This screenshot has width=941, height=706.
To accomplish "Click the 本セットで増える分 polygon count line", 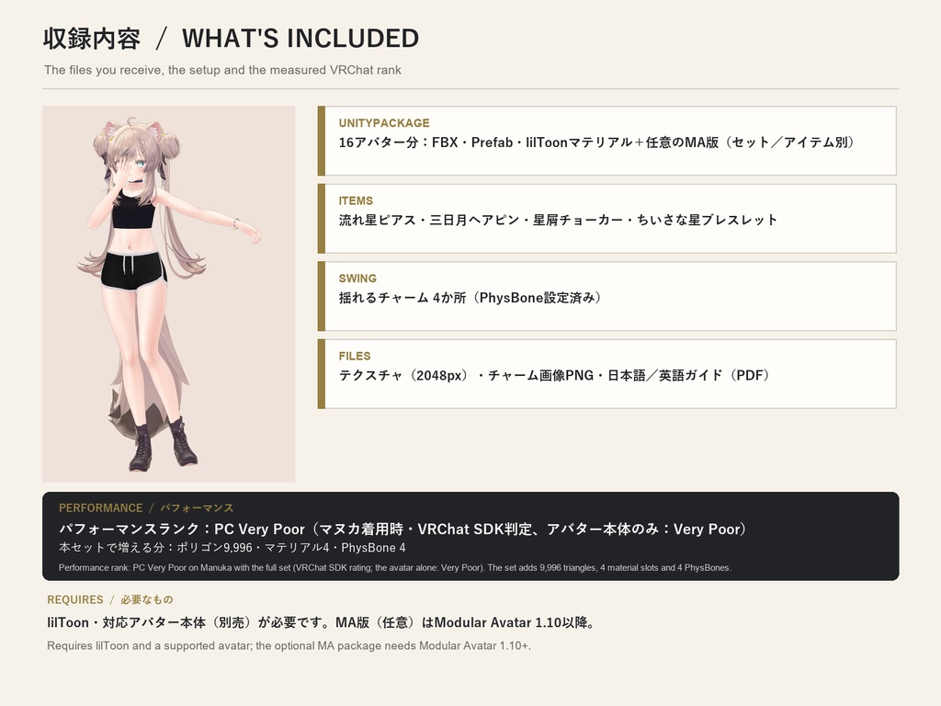I will pos(232,548).
